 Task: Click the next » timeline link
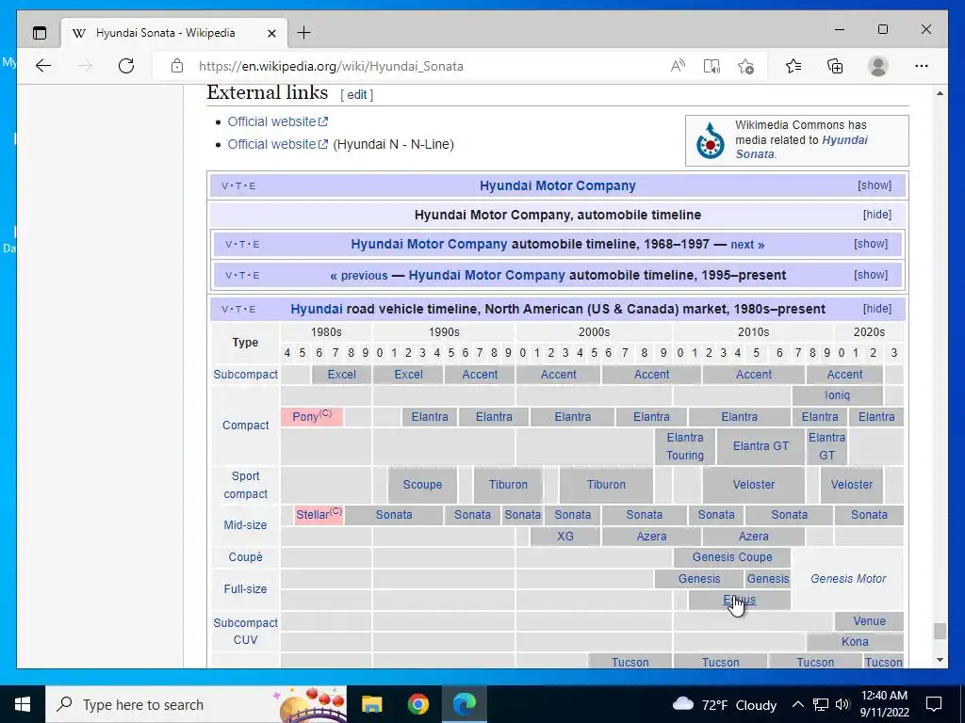[x=747, y=245]
